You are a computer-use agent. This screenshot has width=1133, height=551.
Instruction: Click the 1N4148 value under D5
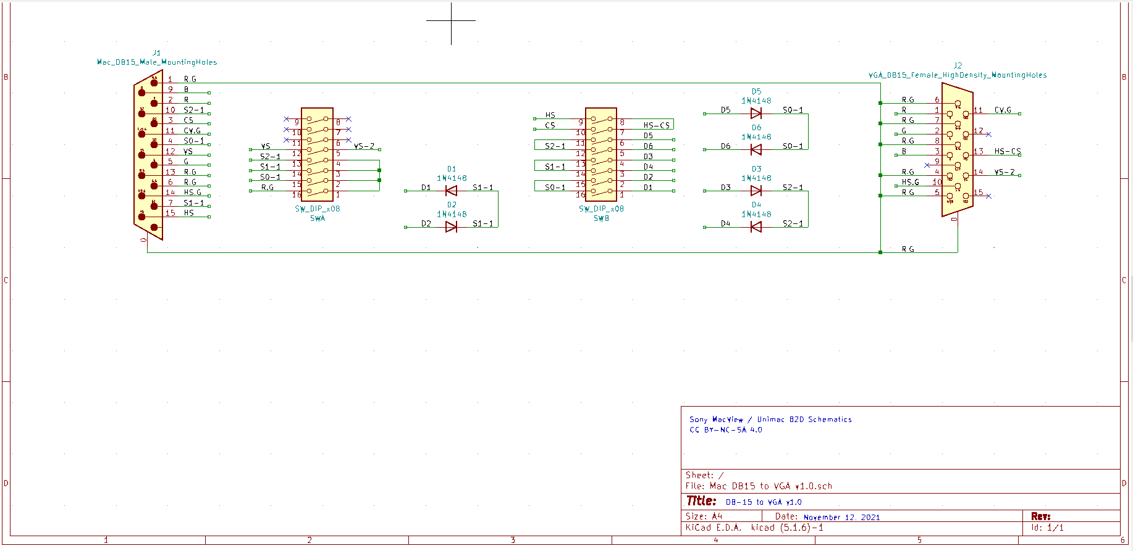pos(757,101)
